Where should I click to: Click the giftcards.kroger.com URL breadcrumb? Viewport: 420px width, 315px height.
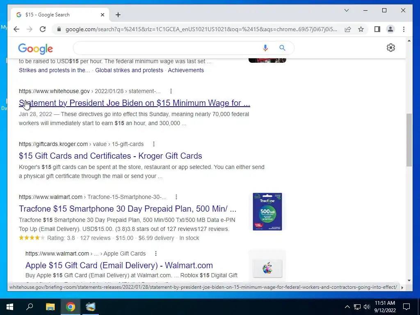[x=81, y=144]
